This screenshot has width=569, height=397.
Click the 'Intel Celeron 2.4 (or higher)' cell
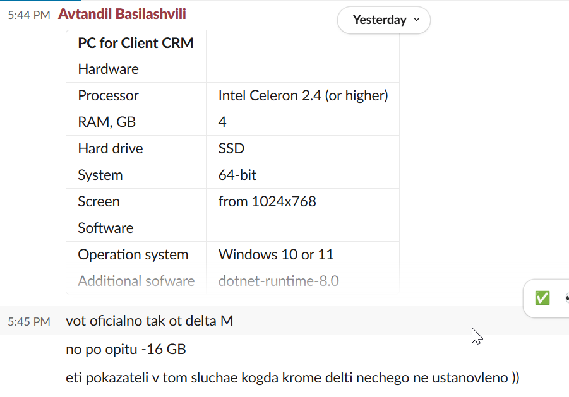(303, 96)
